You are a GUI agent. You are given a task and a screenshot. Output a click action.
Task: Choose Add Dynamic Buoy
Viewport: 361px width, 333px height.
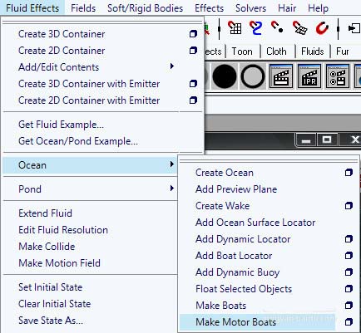click(x=237, y=272)
